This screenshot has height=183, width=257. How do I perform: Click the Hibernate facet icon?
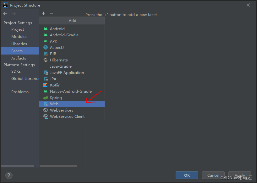pos(46,60)
